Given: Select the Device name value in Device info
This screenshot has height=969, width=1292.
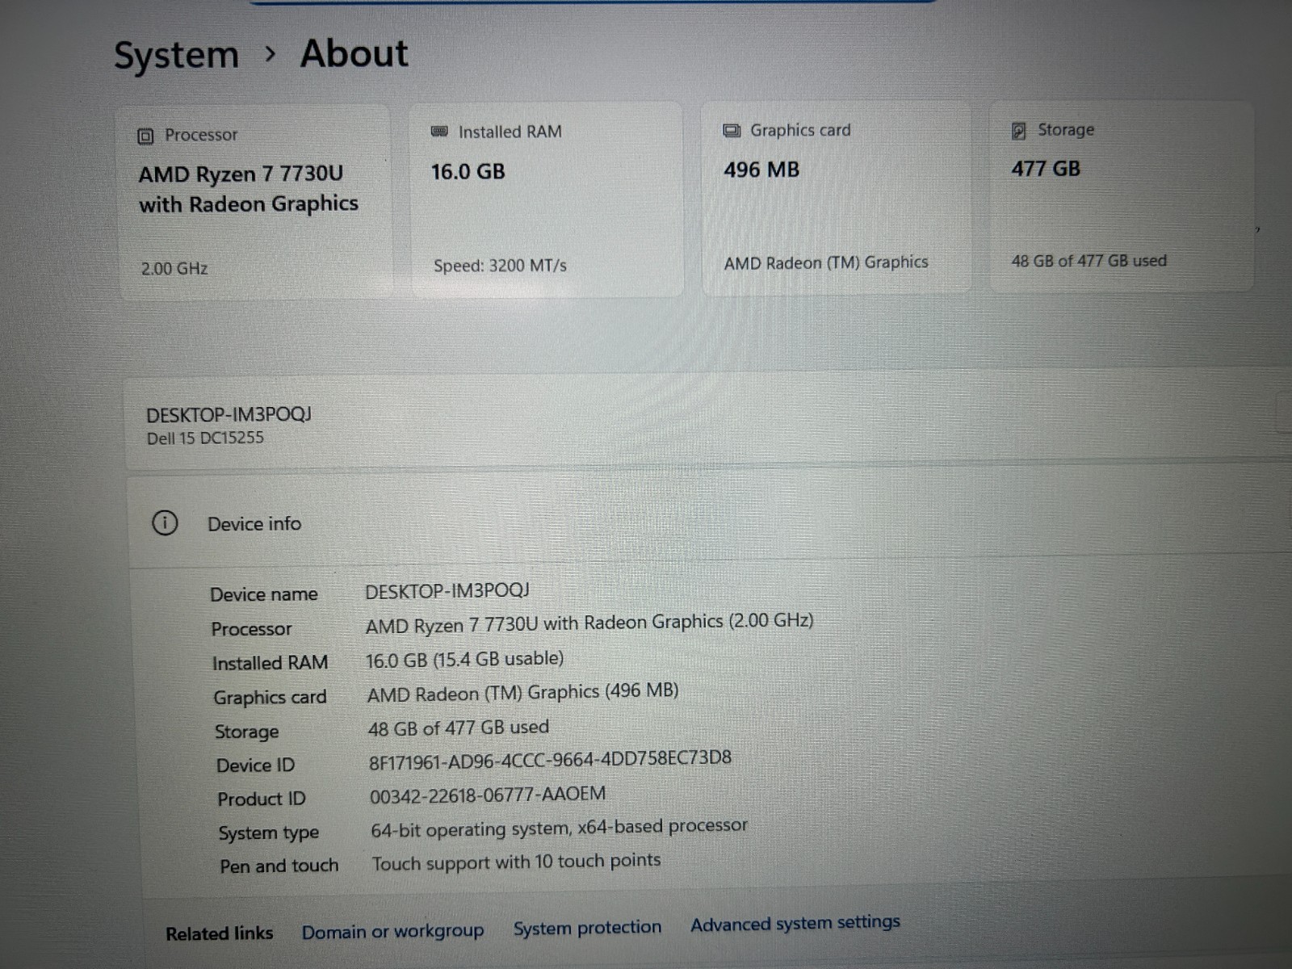Looking at the screenshot, I should tap(447, 591).
